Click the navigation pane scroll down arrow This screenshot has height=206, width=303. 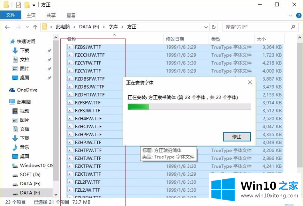tap(56, 194)
